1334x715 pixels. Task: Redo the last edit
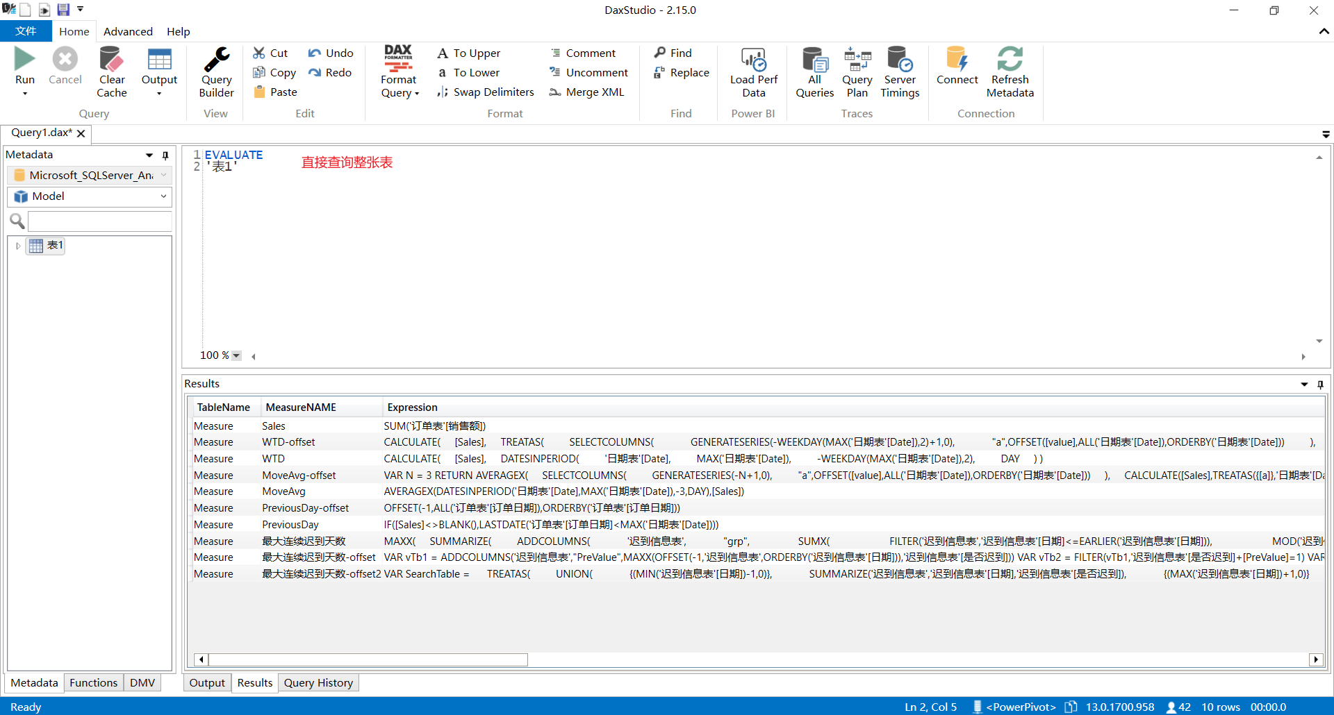click(x=330, y=72)
